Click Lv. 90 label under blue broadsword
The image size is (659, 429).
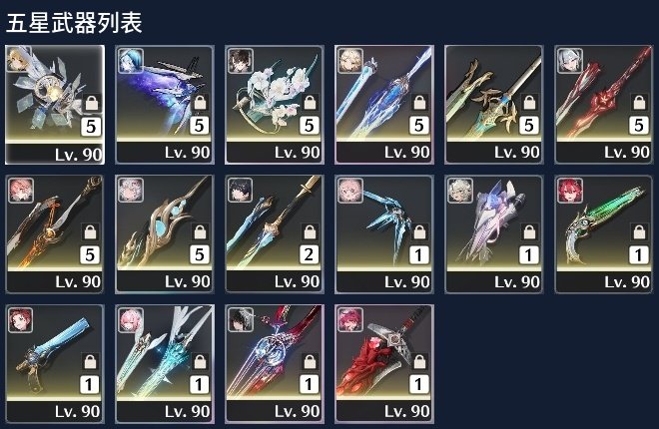(x=77, y=411)
